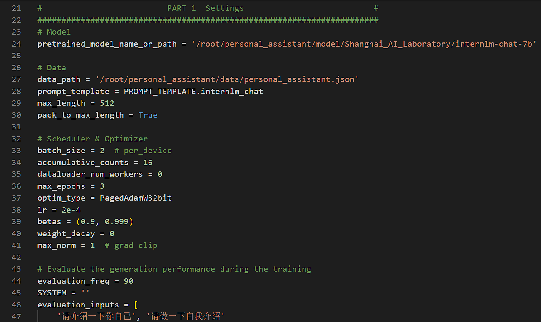This screenshot has height=322, width=541.
Task: Click the accumulative_counts value 16
Action: (148, 163)
